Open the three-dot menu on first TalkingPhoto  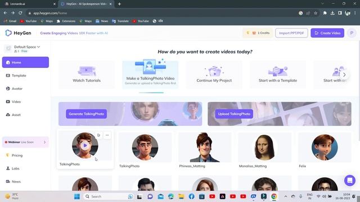click(107, 135)
